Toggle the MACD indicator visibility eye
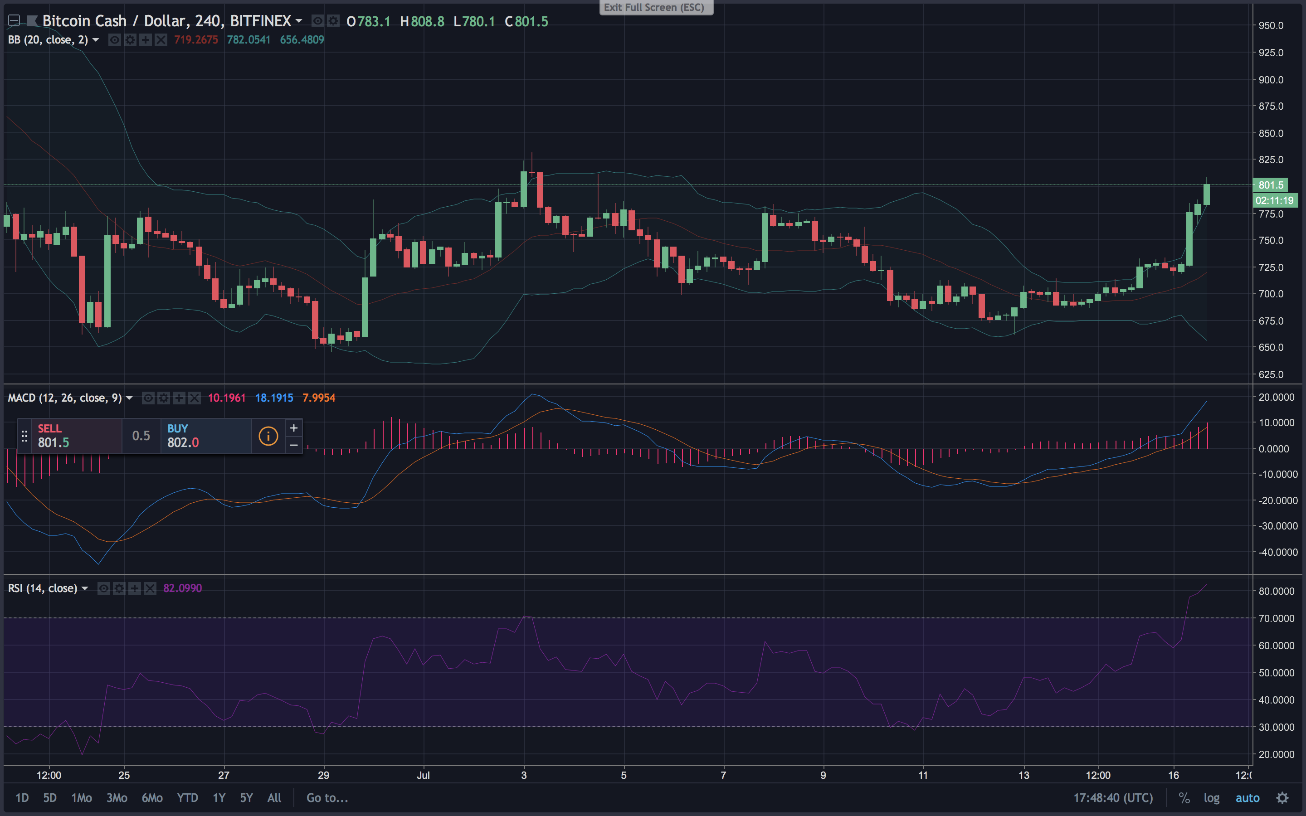1306x816 pixels. click(x=148, y=398)
